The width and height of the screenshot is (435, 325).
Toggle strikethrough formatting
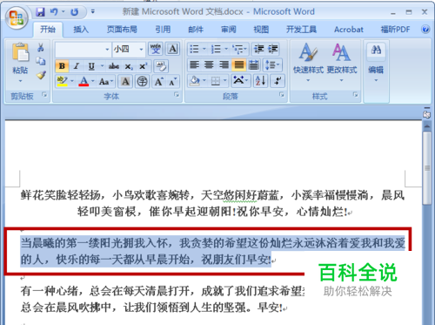tap(114, 66)
